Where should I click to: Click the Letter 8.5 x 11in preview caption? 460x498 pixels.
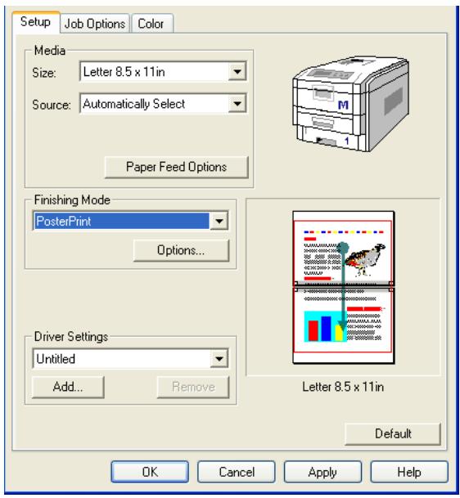point(343,387)
